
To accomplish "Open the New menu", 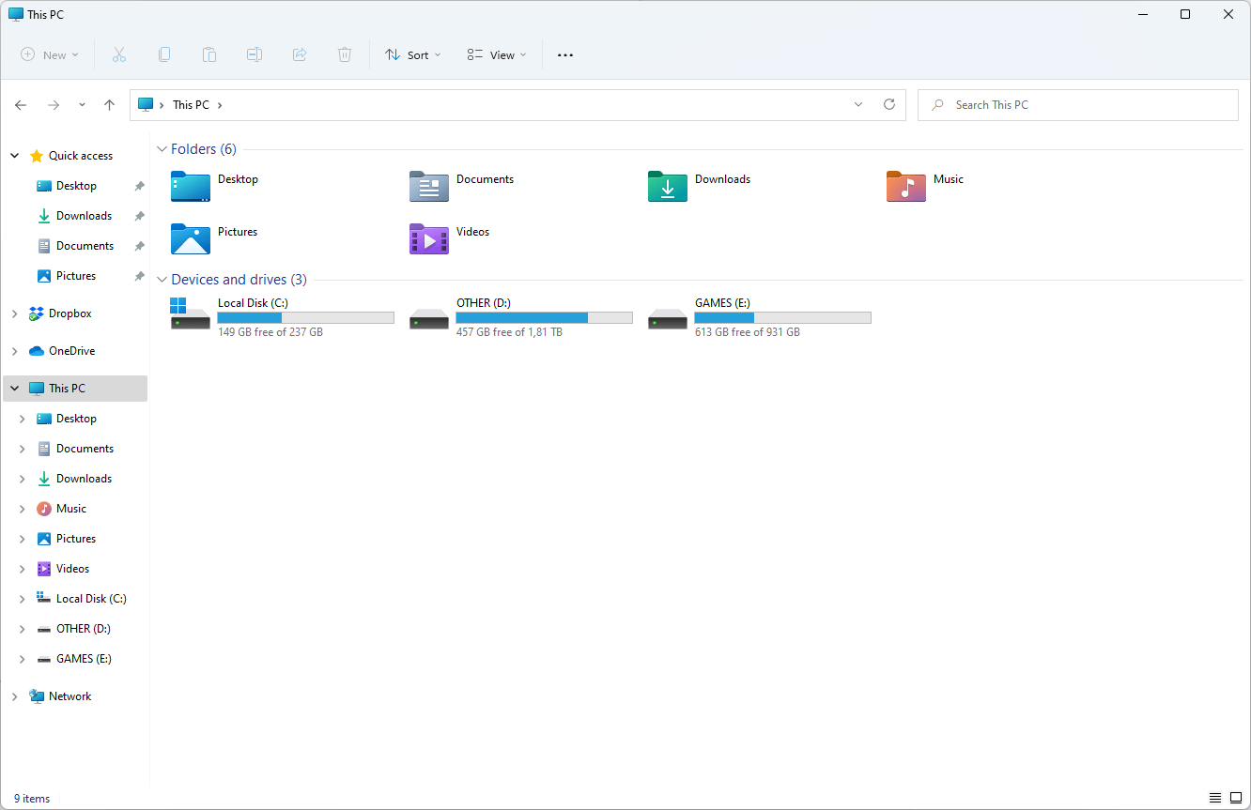I will (49, 54).
